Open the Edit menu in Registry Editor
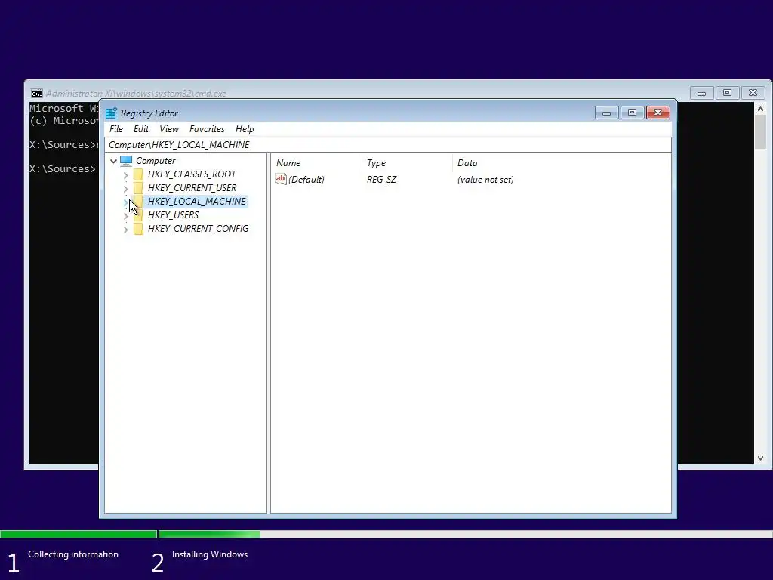 [x=141, y=129]
